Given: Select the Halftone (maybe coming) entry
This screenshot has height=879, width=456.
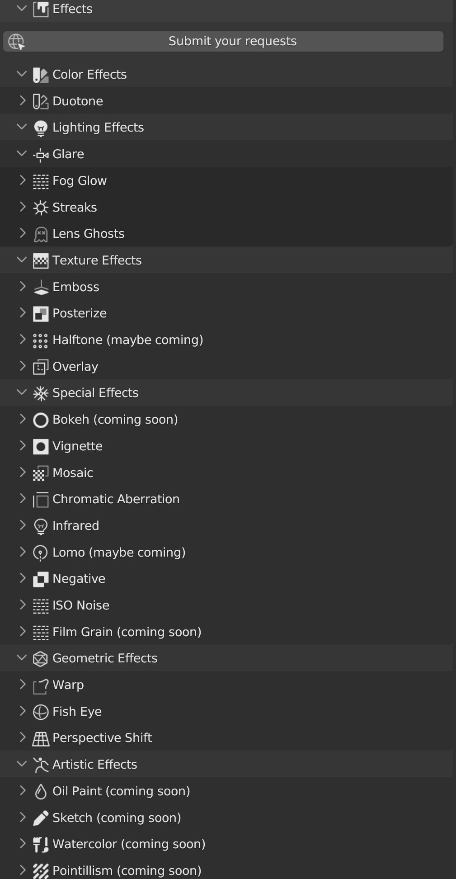Looking at the screenshot, I should pos(128,340).
